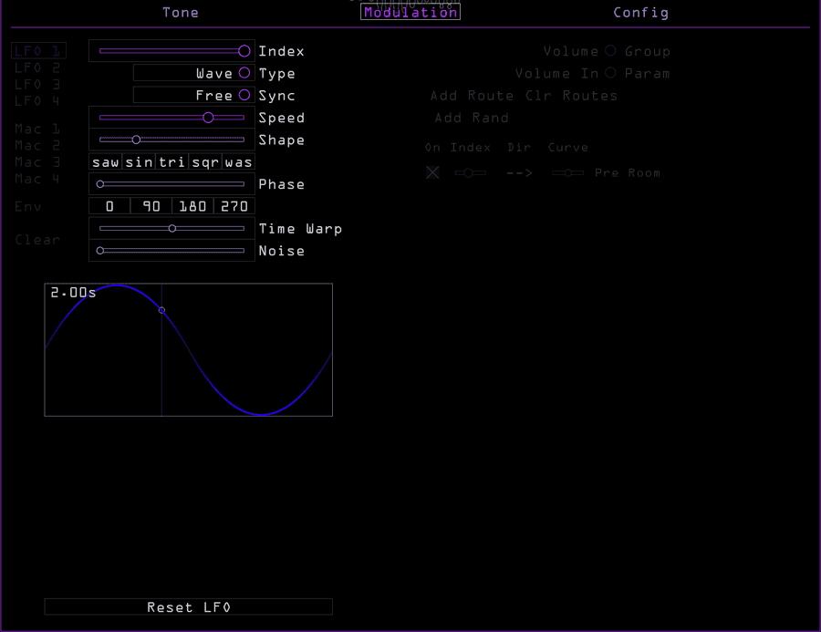Click Add Route
Viewport: 821px width, 632px height.
point(473,95)
